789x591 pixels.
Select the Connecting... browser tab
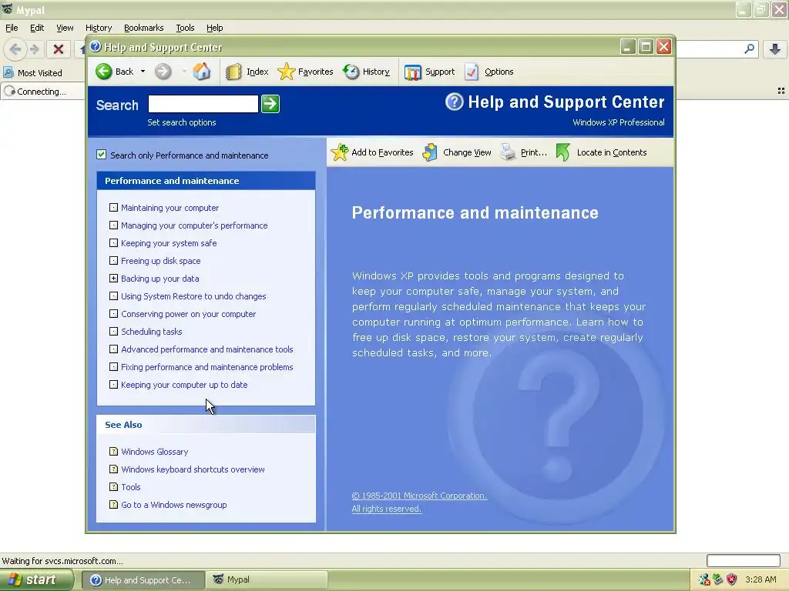[42, 92]
